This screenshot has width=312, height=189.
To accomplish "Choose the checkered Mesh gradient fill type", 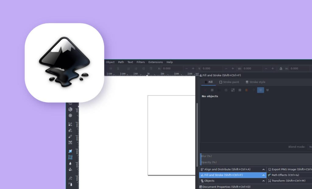I will [x=233, y=90].
